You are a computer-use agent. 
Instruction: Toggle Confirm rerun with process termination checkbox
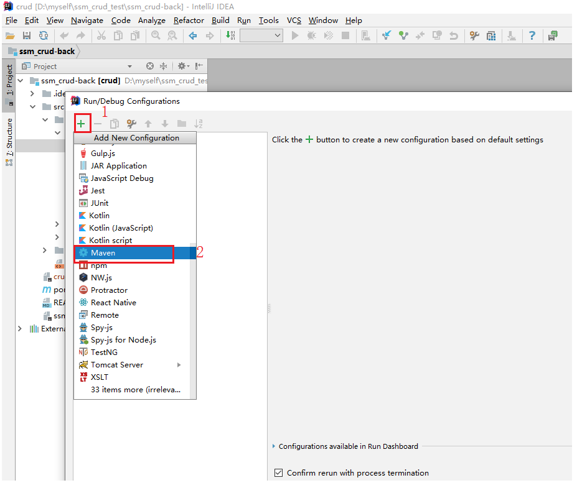pos(279,472)
